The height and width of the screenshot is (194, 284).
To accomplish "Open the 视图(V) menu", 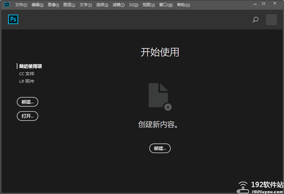I will click(149, 5).
